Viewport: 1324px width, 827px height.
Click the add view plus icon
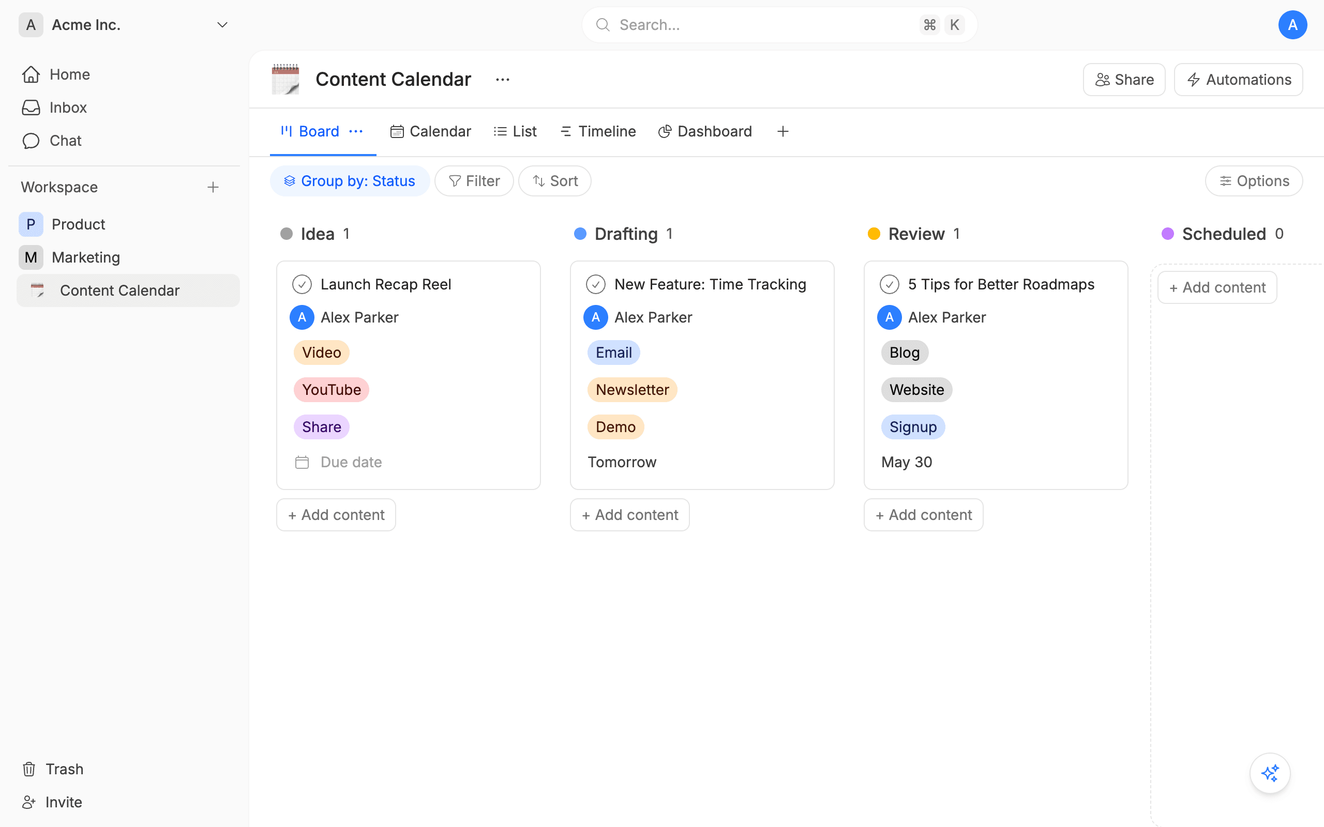[x=783, y=131]
